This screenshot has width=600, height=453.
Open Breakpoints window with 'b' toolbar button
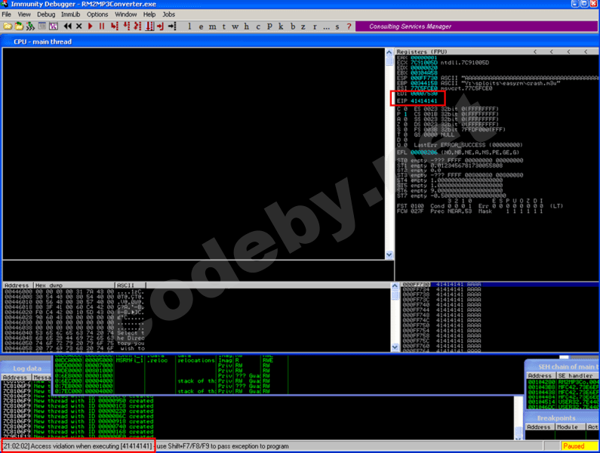click(x=292, y=26)
